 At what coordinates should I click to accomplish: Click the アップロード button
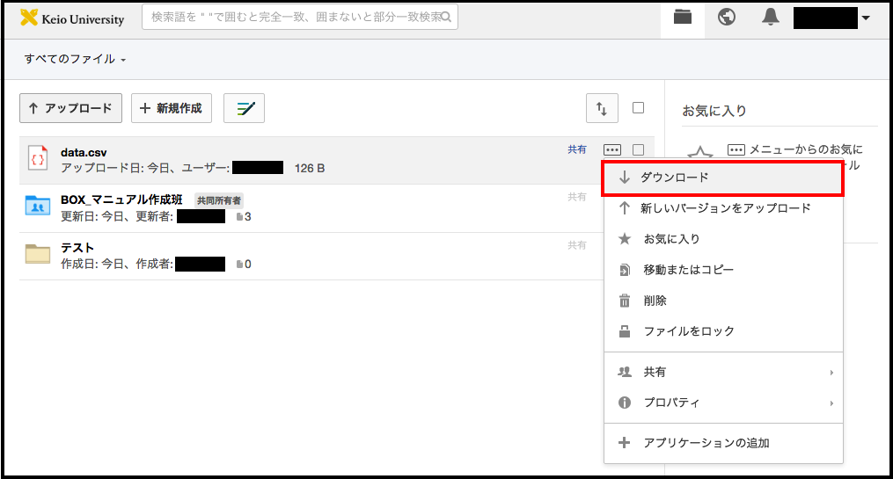70,108
